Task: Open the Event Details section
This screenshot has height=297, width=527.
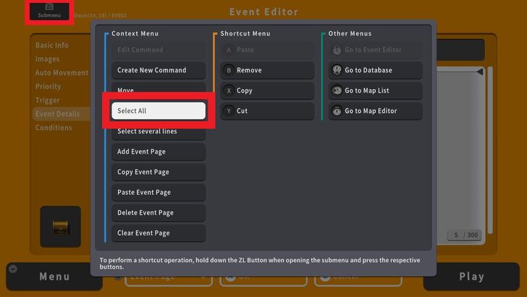Action: (x=61, y=114)
